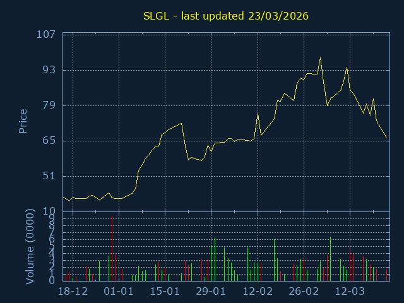Image resolution: width=404 pixels, height=303 pixels.
Task: Select the 12-03 date tick label
Action: (x=350, y=291)
